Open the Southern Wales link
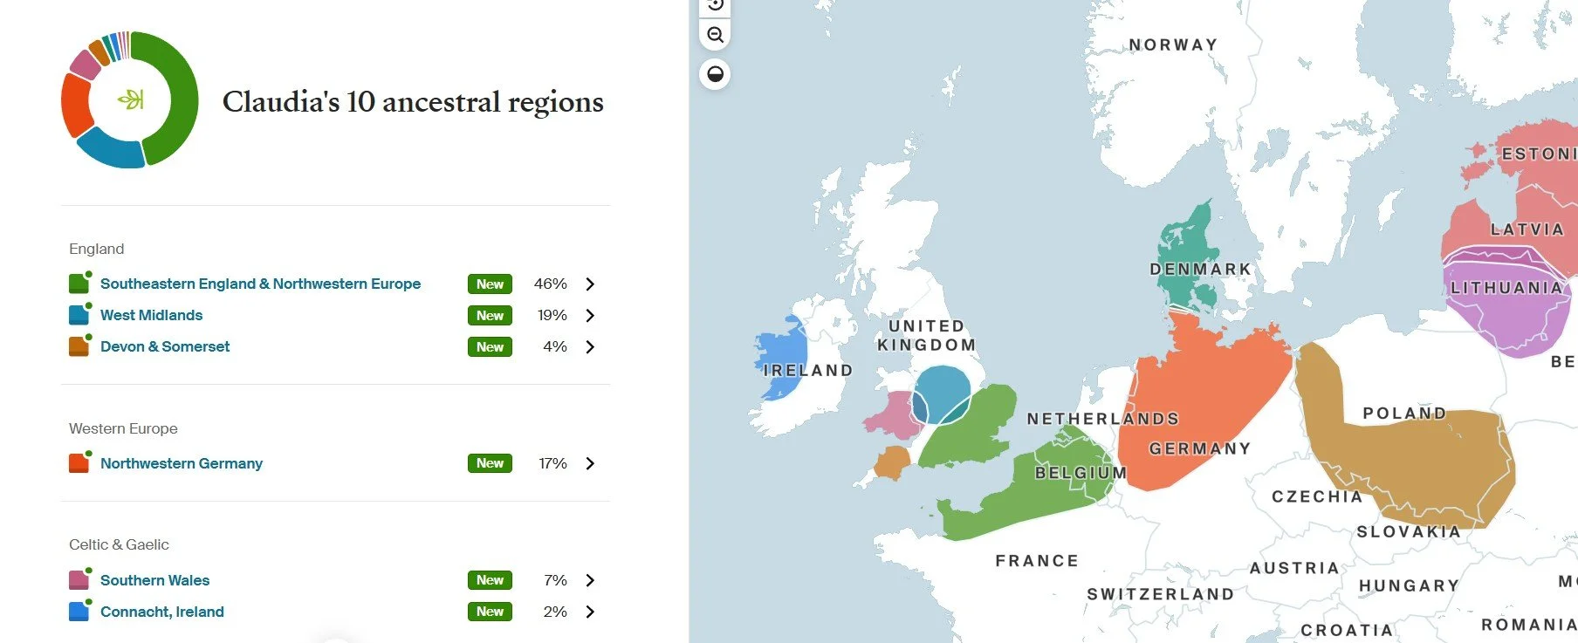This screenshot has width=1578, height=643. (154, 580)
